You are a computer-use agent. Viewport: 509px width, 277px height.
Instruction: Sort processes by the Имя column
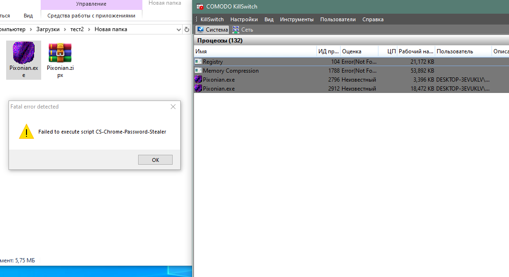tap(255, 51)
